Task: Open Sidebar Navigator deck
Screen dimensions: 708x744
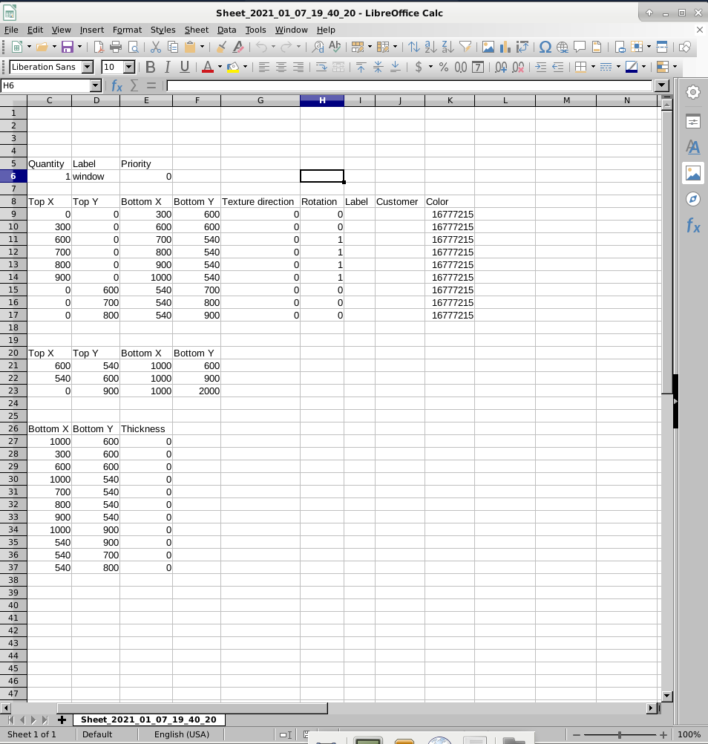Action: (693, 199)
